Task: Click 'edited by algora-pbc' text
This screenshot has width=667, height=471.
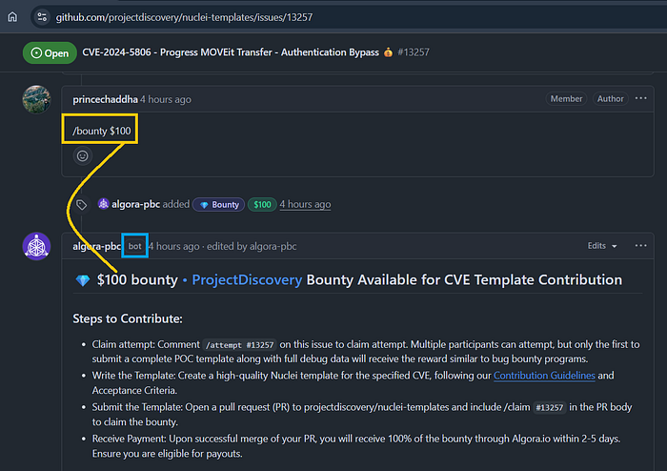Action: (x=252, y=246)
